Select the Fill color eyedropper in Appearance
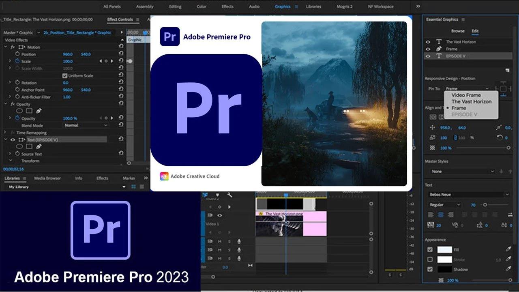 pyautogui.click(x=508, y=249)
